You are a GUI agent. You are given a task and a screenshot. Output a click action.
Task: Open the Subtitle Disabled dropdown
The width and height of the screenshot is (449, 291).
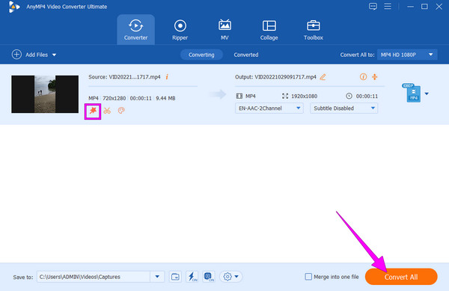point(344,108)
